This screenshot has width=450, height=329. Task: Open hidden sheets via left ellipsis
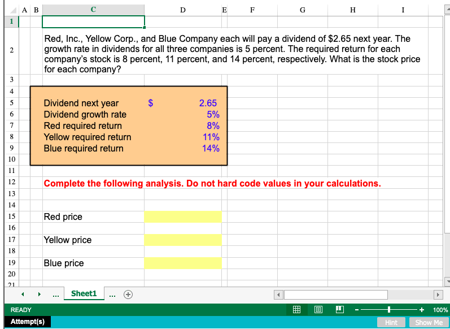click(56, 295)
